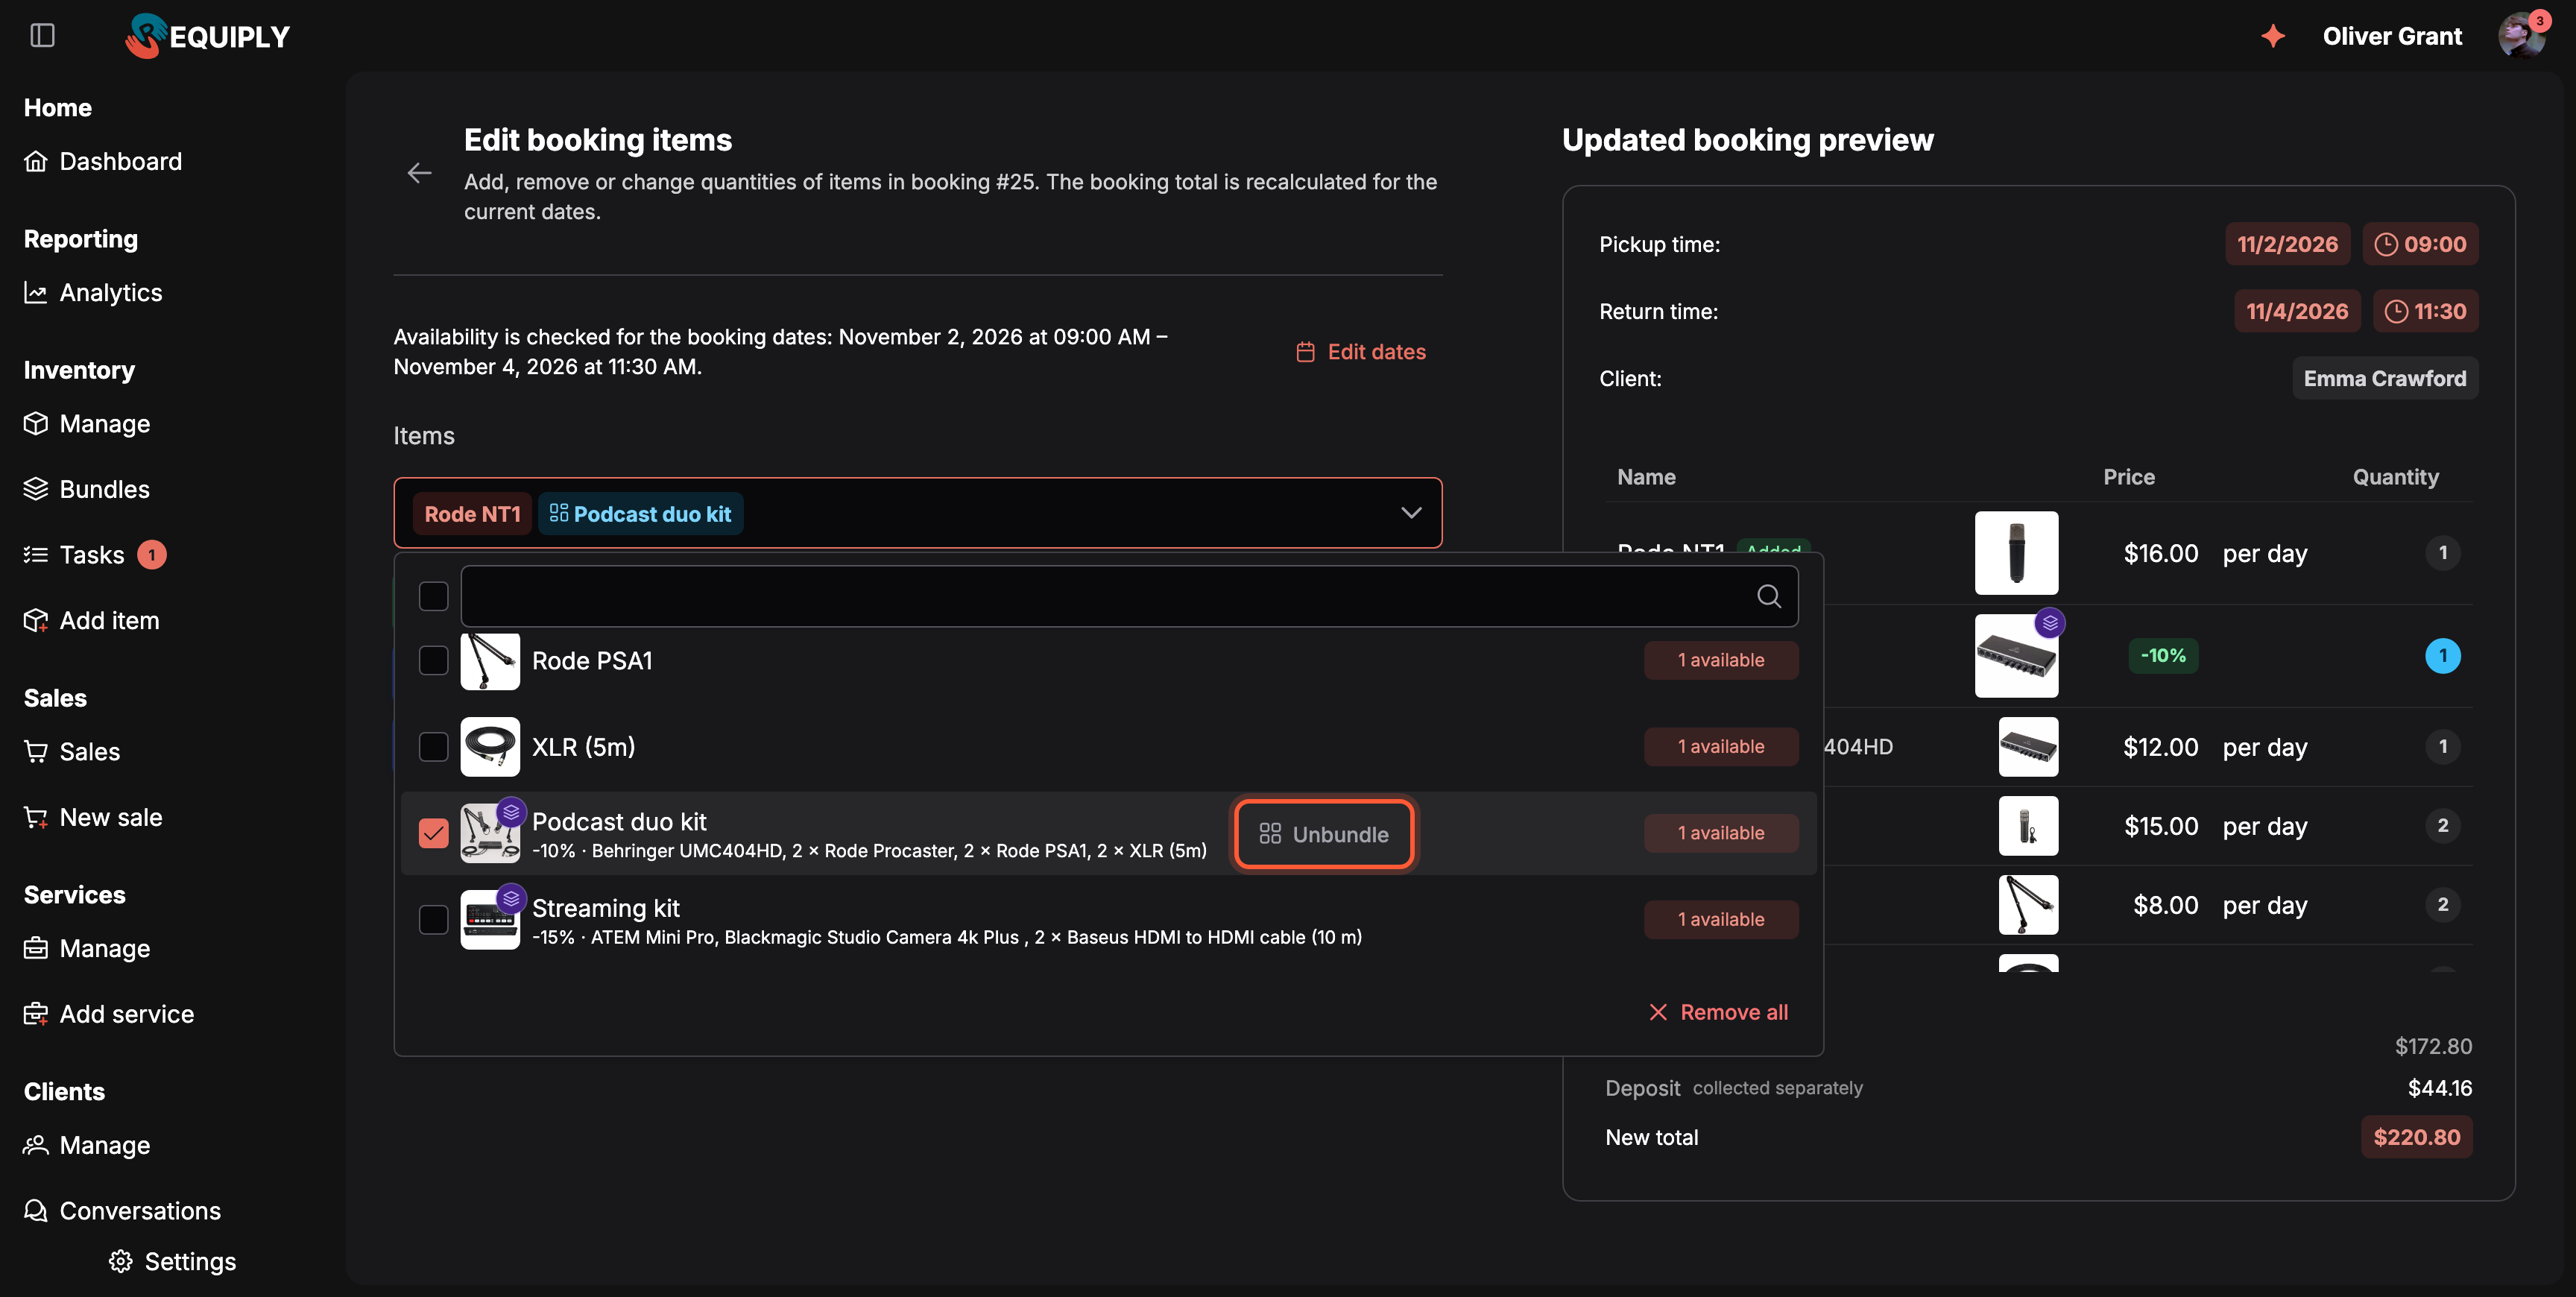Click Remove all

click(1718, 1012)
